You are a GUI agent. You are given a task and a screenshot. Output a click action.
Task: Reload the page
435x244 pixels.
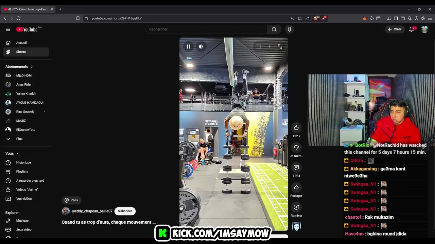(18, 18)
